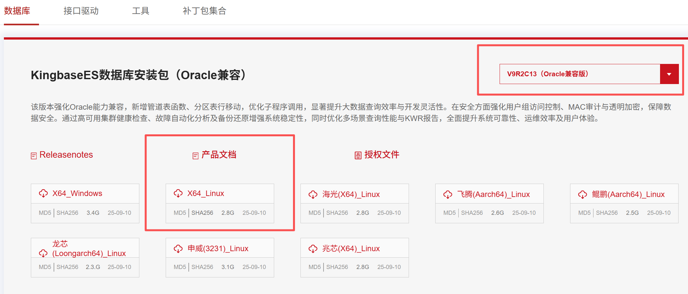Click the 飞腾(Aarch64)_Linux download cloud icon

tap(448, 195)
